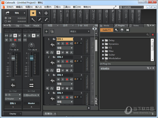Enable input echo on track 4
158x118 pixels.
71,97
